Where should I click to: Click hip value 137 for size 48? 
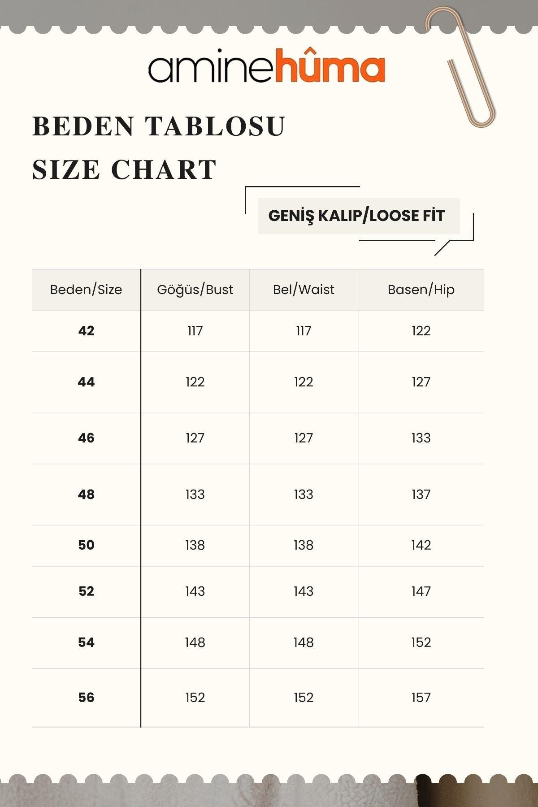pyautogui.click(x=421, y=495)
